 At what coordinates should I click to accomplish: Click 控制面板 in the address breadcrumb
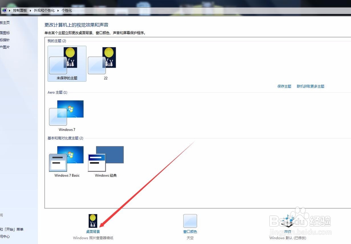coord(20,11)
